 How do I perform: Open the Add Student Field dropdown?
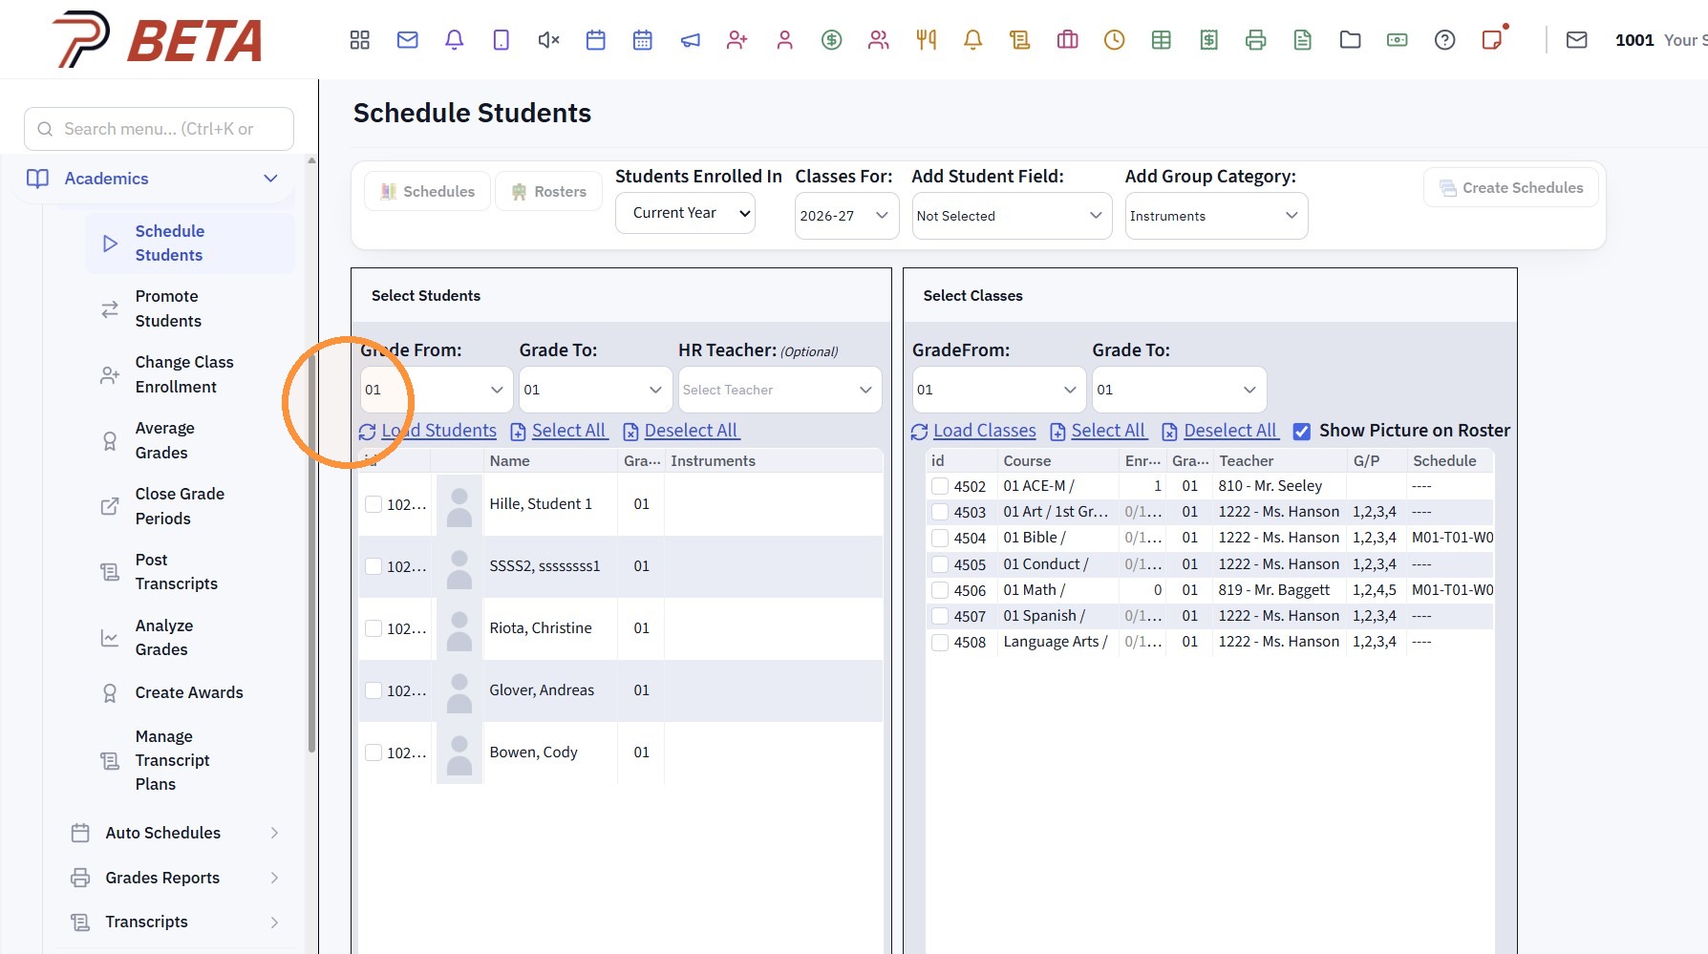1012,216
